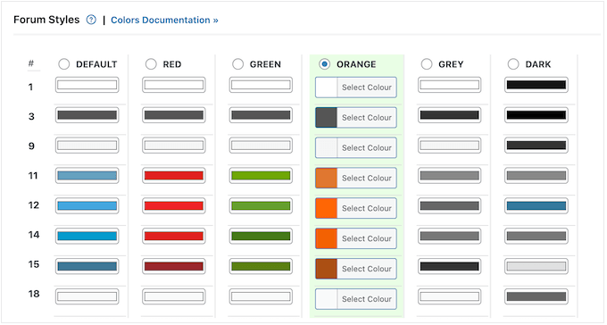This screenshot has height=325, width=607.
Task: Click the Red column row 12 red color field
Action: coord(174,205)
